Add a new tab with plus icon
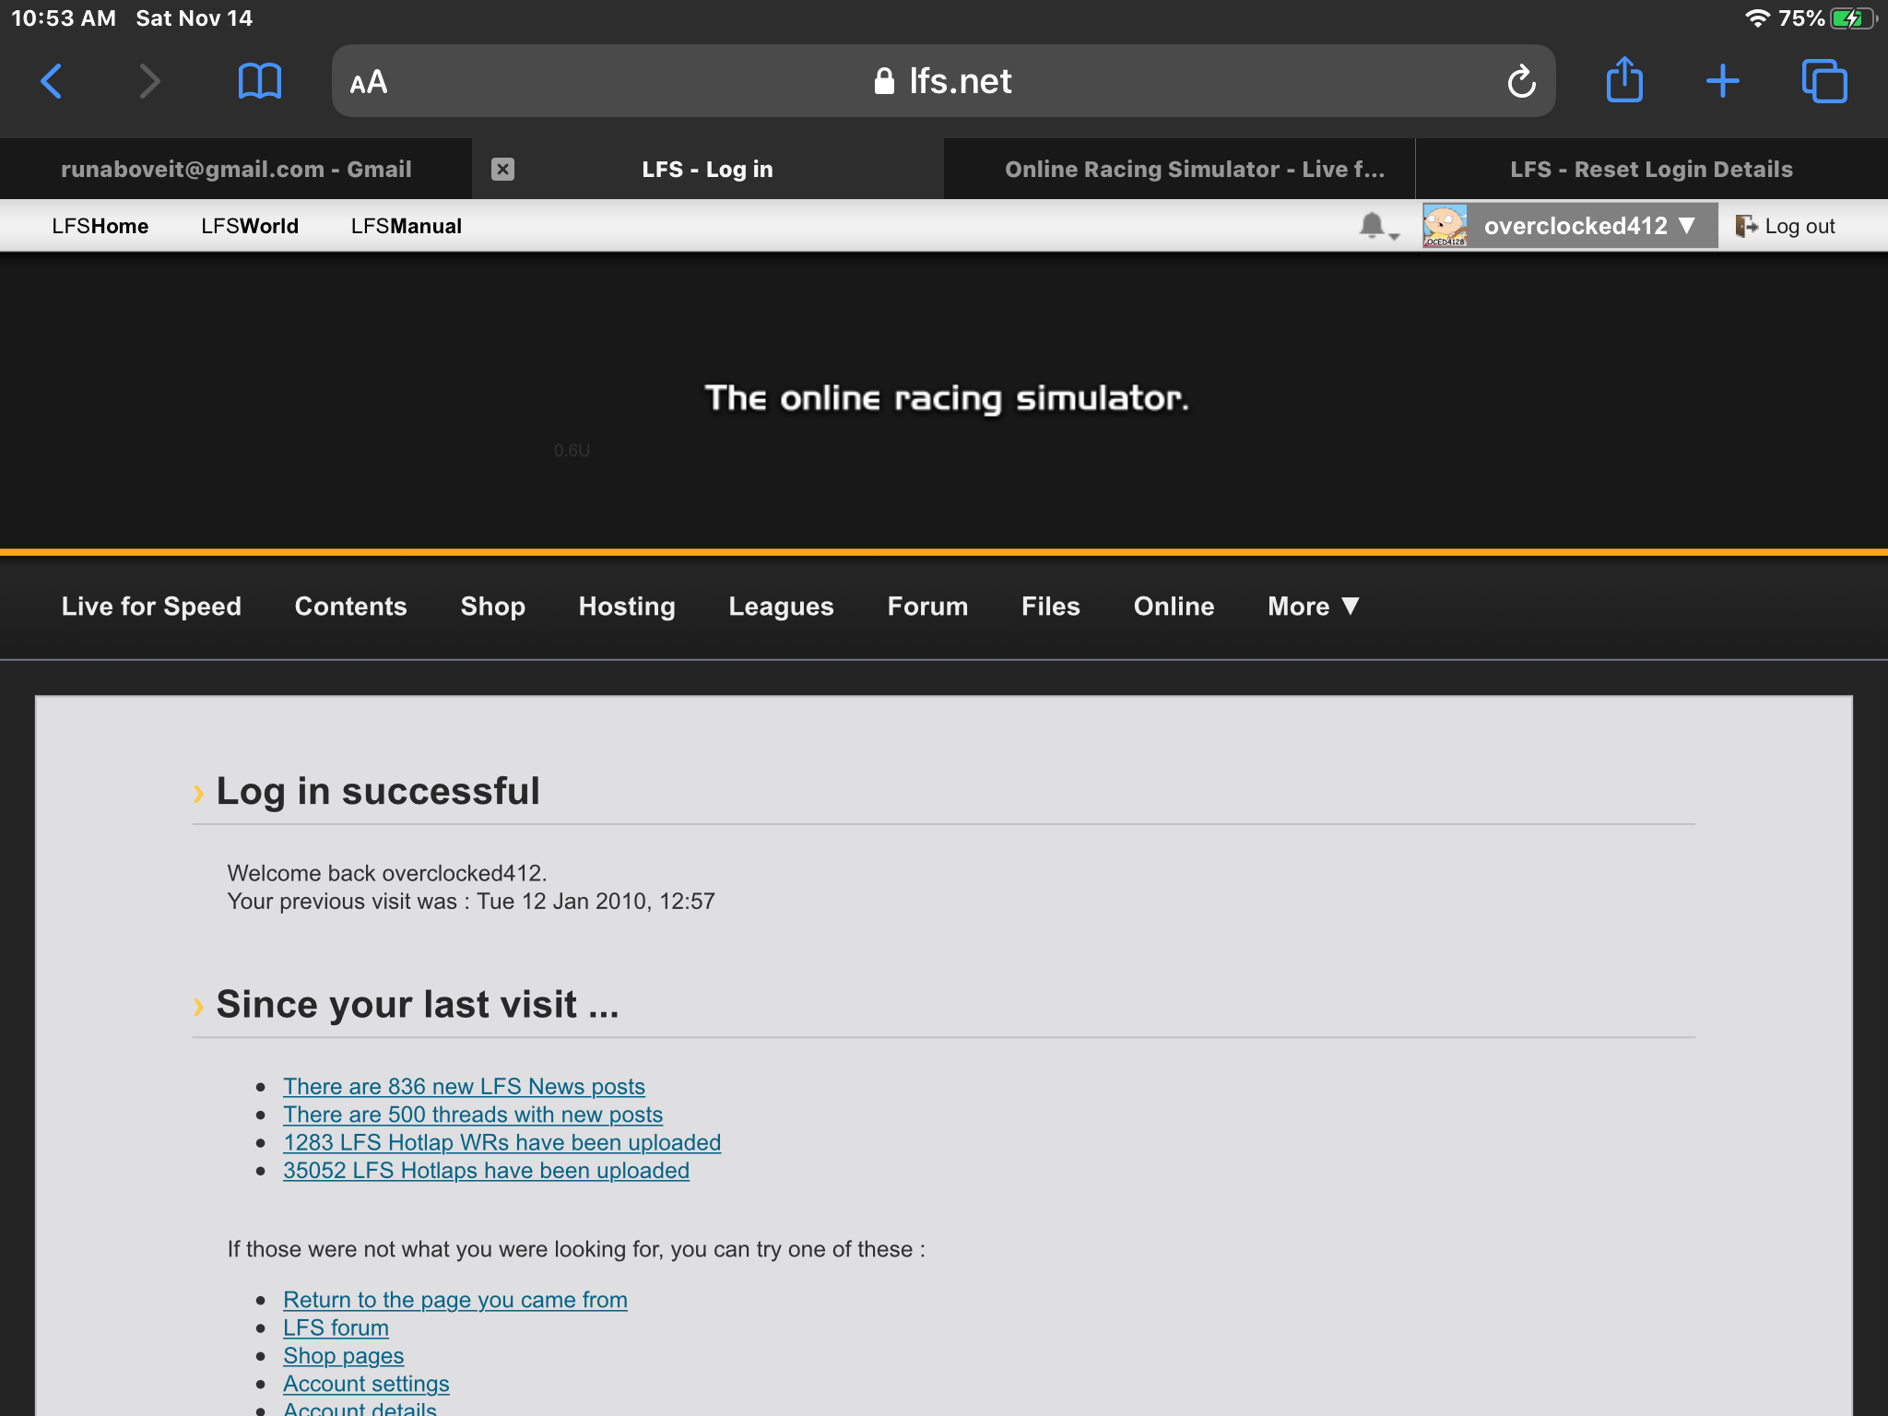The width and height of the screenshot is (1888, 1416). pyautogui.click(x=1722, y=81)
